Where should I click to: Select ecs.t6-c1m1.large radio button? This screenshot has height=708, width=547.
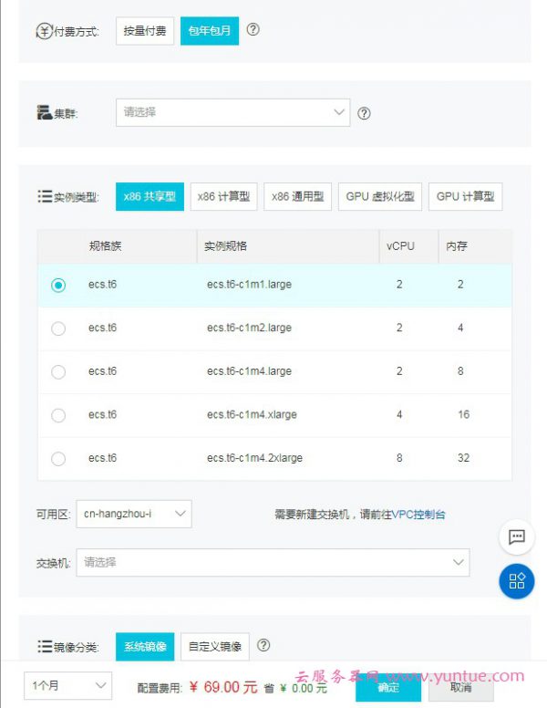pyautogui.click(x=58, y=285)
